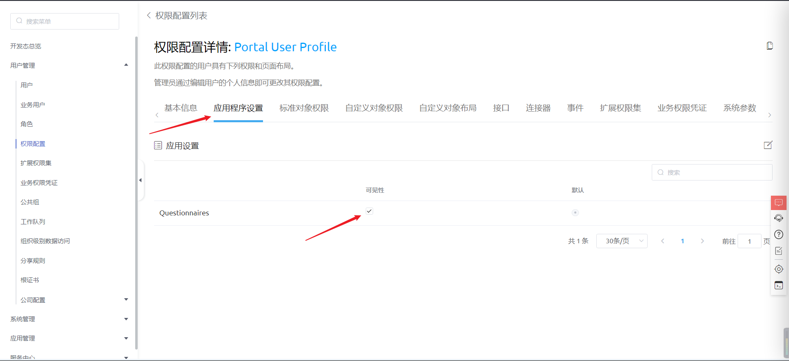
Task: Go to previous page of the table
Action: pyautogui.click(x=662, y=241)
